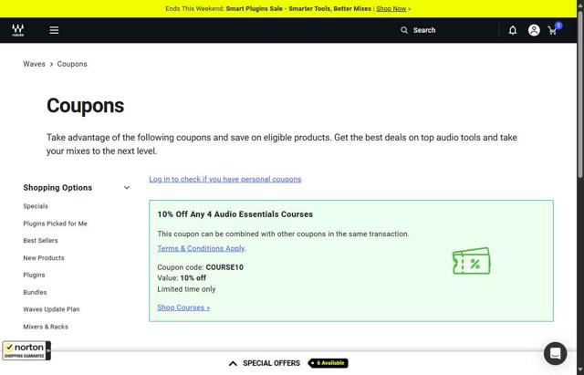Click the Coupons breadcrumb item
The image size is (584, 375).
[72, 64]
